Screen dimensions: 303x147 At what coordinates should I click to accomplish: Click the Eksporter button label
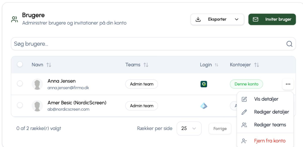coord(217,19)
